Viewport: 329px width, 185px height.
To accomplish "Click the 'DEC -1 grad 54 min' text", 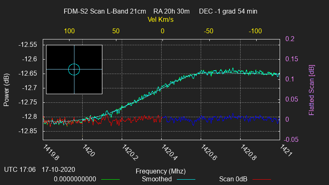I will point(228,12).
